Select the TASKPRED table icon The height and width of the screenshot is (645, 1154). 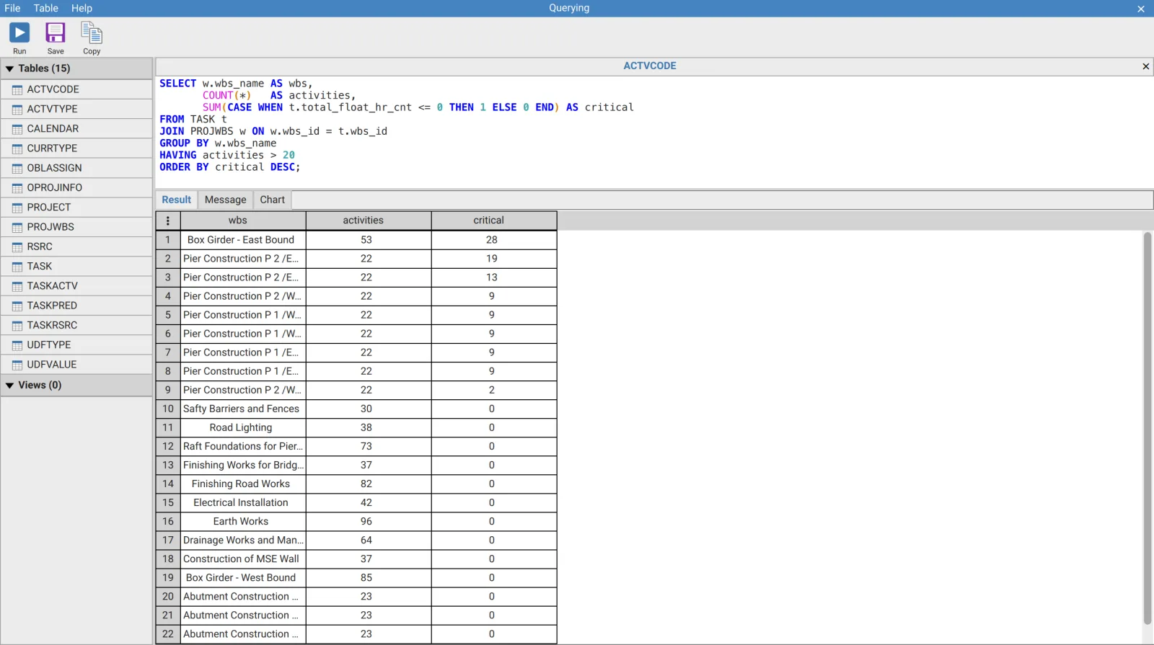pyautogui.click(x=17, y=306)
